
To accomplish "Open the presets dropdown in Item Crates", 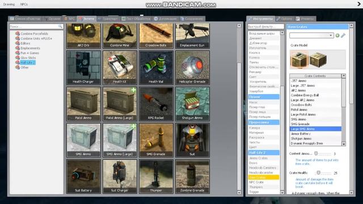I will pyautogui.click(x=311, y=35).
